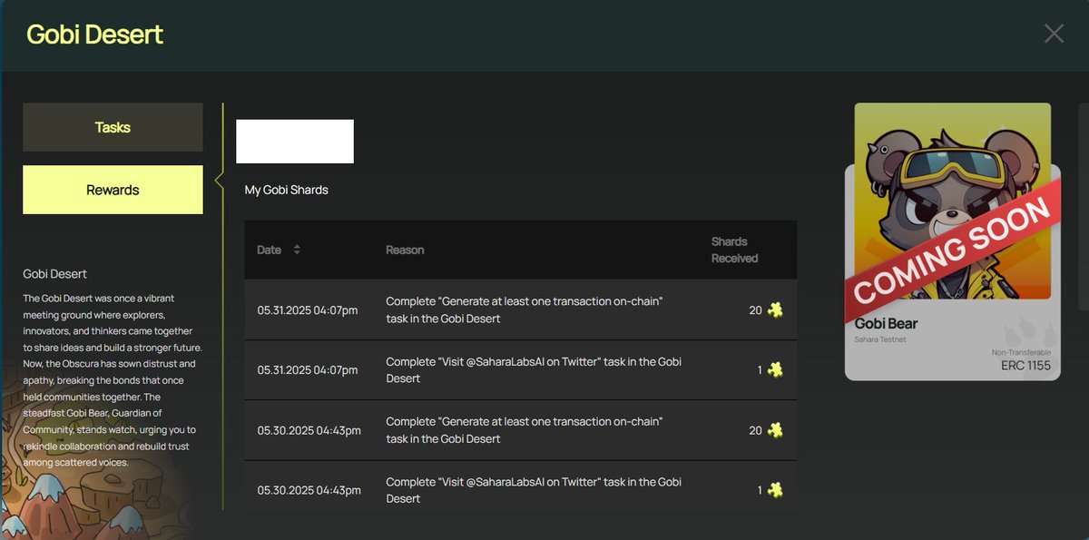This screenshot has width=1089, height=540.
Task: Click shard icon beside 20 in 05.31.2025 row
Action: tap(774, 309)
